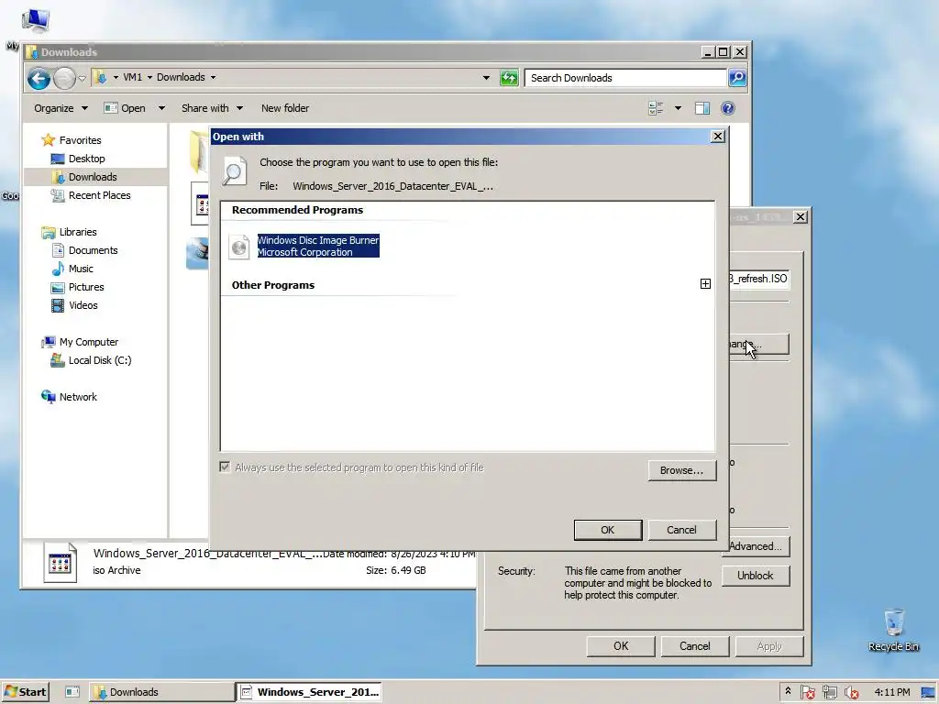Minimize the Downloads window

point(707,52)
